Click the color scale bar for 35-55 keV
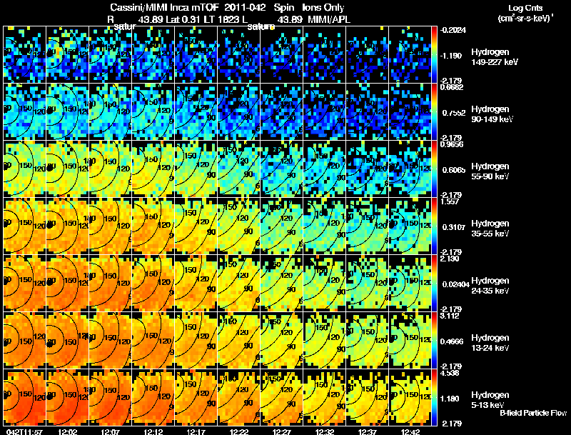Viewport: 571px width, 435px height. pos(434,226)
